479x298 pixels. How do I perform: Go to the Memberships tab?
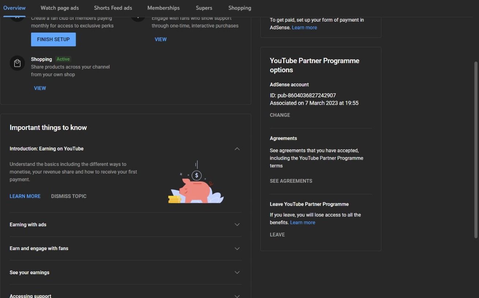pos(164,8)
